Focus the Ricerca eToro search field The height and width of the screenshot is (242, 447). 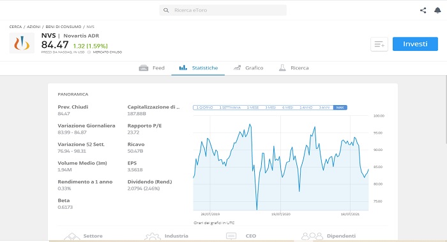pos(223,10)
